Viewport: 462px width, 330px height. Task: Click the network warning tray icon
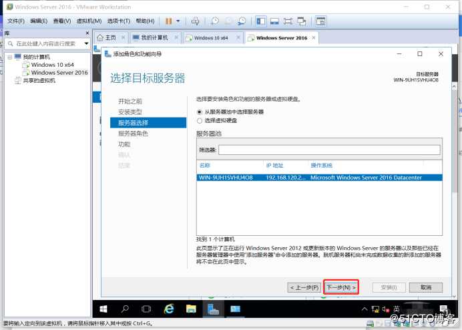pyautogui.click(x=375, y=309)
